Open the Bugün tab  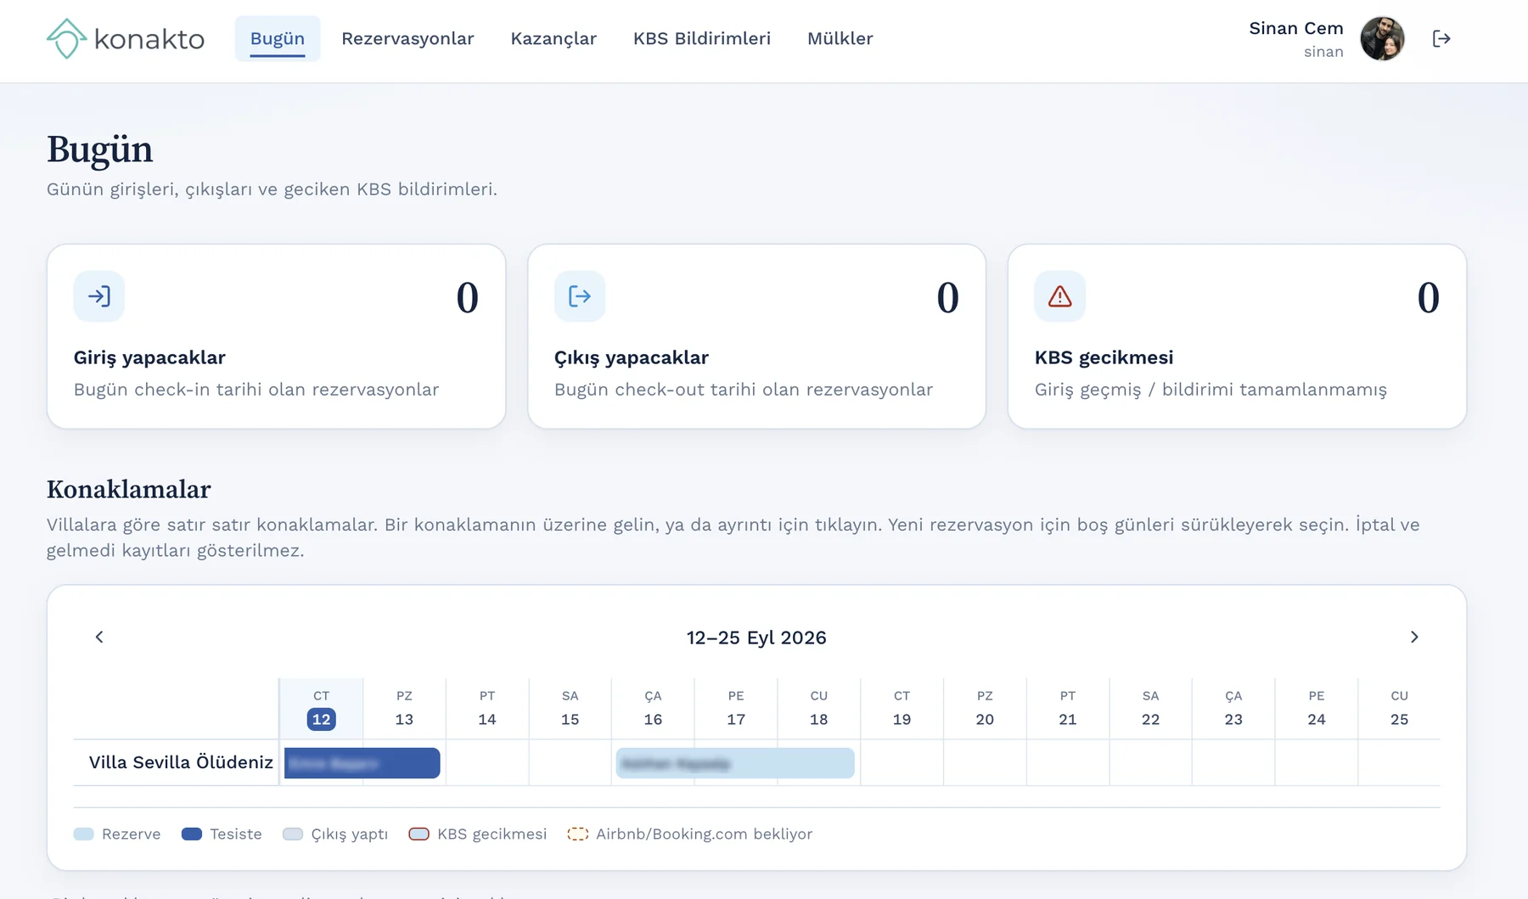(x=278, y=38)
